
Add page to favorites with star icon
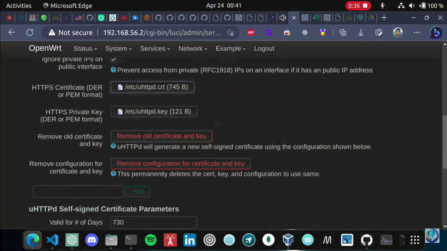[x=230, y=33]
